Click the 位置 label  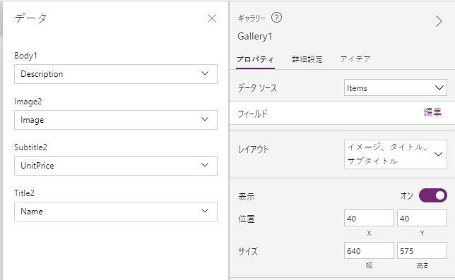[x=247, y=219]
